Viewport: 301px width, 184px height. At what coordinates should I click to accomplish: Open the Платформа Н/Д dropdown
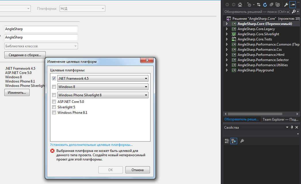pos(82,8)
